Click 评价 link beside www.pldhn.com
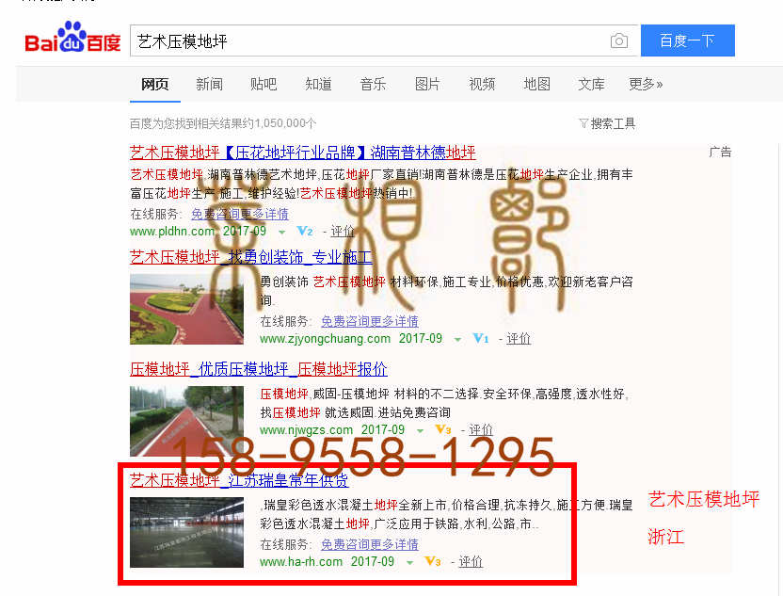 pyautogui.click(x=342, y=232)
